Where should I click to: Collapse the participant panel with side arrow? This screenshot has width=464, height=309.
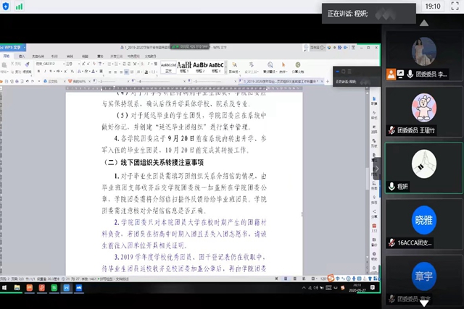point(376,168)
